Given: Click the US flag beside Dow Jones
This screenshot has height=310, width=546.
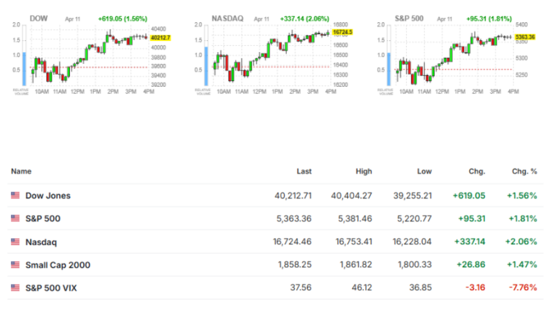Looking at the screenshot, I should tap(15, 195).
